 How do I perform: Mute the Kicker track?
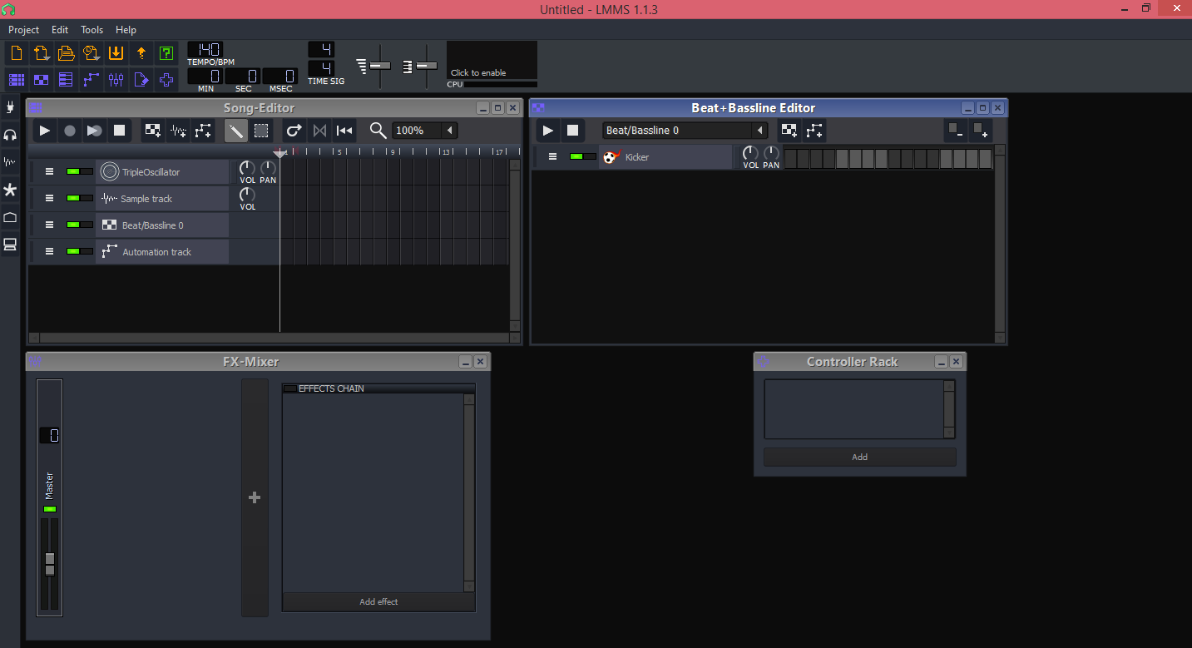pyautogui.click(x=576, y=156)
